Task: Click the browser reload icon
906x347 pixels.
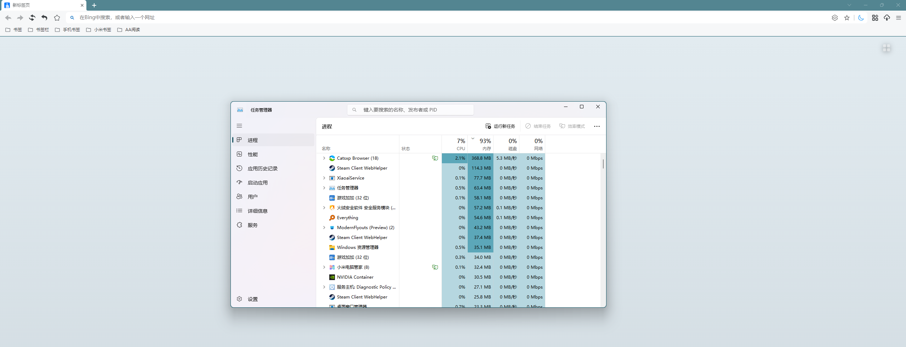Action: click(32, 18)
